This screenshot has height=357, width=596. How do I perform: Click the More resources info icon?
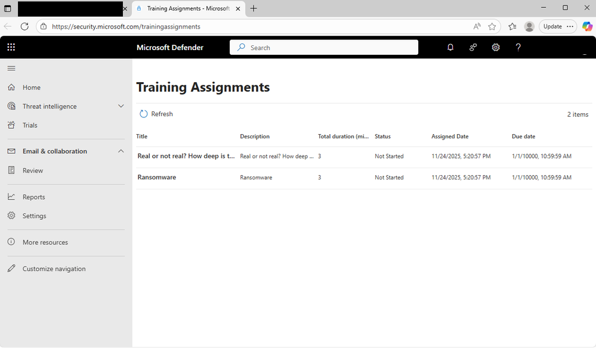[11, 241]
